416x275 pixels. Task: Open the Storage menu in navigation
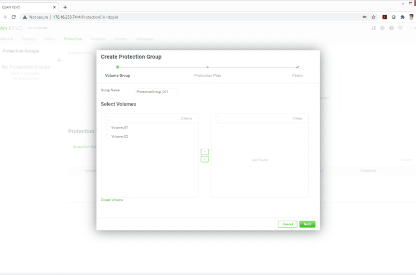point(29,39)
